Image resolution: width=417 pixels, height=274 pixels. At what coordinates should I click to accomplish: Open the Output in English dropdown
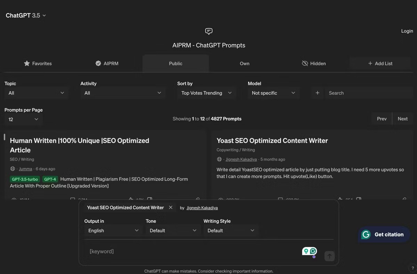click(x=113, y=230)
